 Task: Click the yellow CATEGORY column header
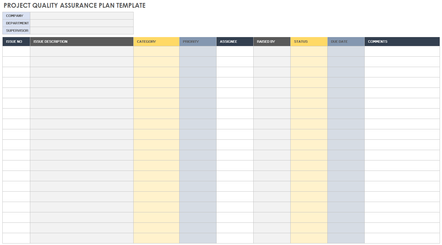[156, 42]
